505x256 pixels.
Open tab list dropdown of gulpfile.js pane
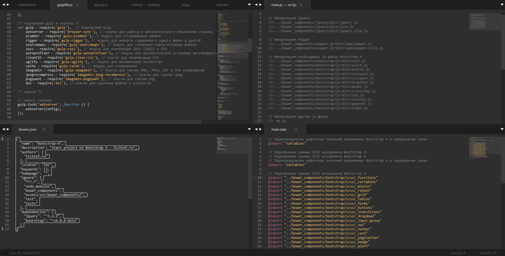[x=249, y=5]
